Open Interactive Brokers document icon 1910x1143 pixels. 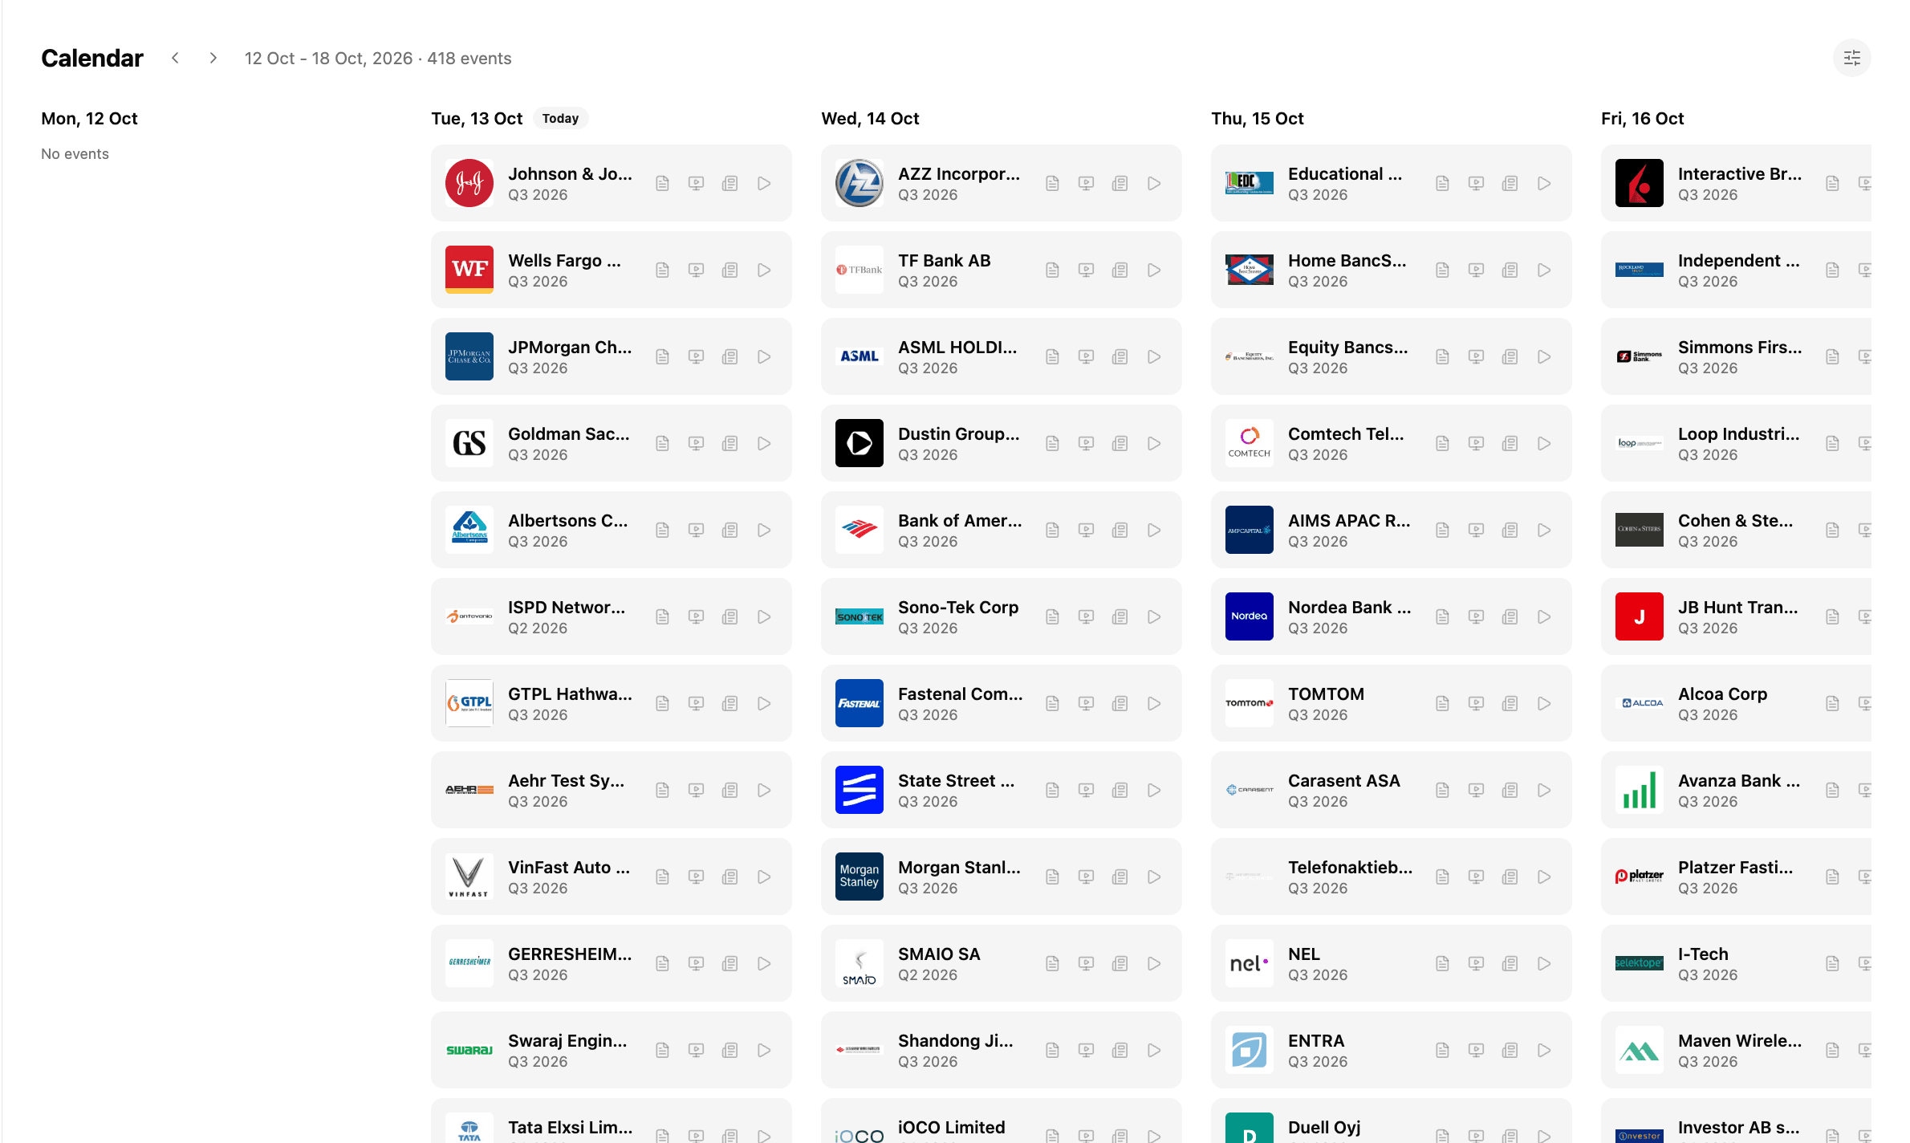pos(1832,183)
